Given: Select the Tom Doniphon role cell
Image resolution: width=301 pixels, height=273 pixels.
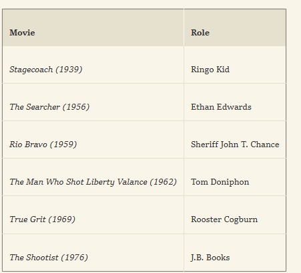Looking at the screenshot, I should click(x=235, y=177).
